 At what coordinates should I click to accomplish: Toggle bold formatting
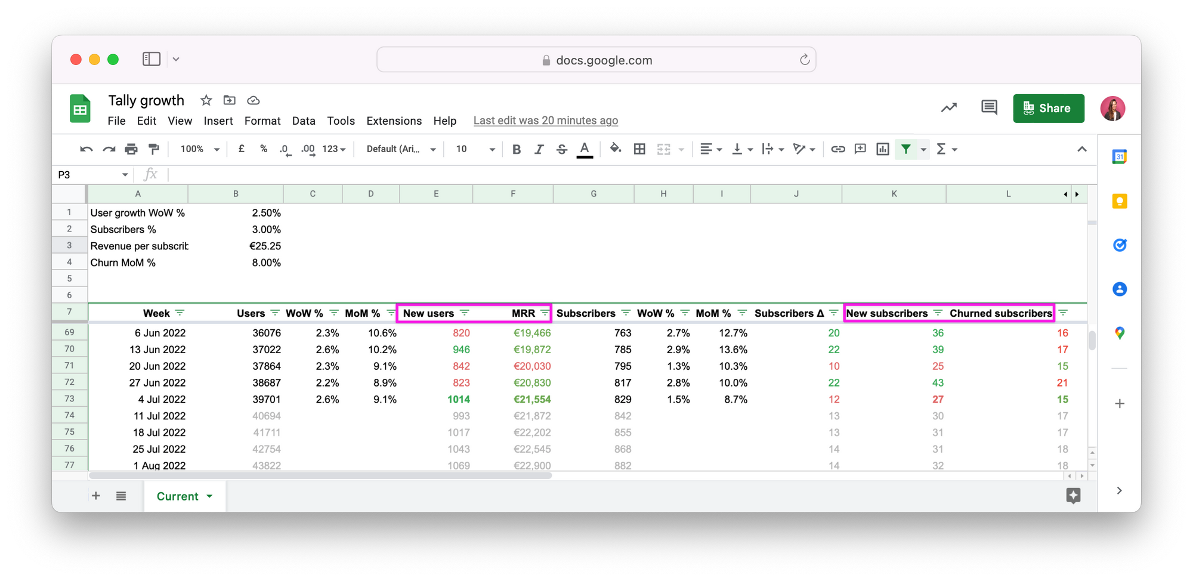coord(517,149)
